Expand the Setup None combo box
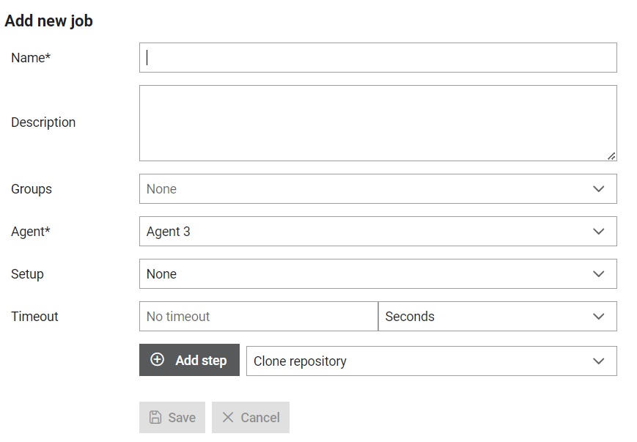 pyautogui.click(x=378, y=274)
